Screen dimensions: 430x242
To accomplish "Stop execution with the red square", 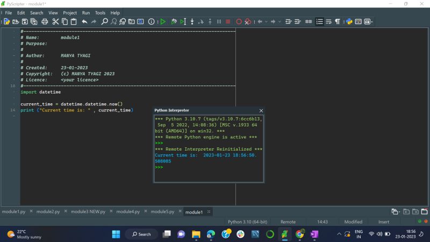I will point(228,22).
